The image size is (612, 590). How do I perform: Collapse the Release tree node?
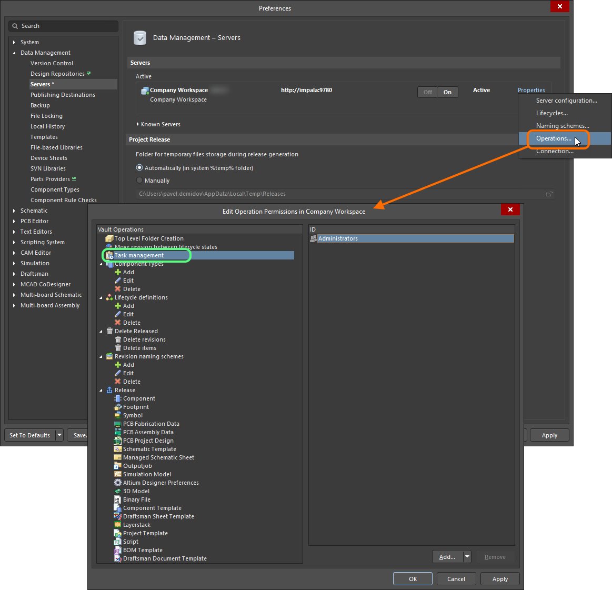(x=101, y=390)
